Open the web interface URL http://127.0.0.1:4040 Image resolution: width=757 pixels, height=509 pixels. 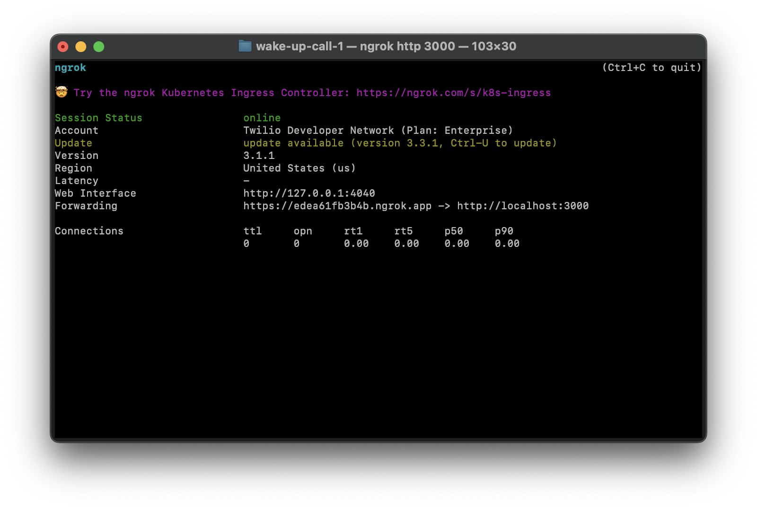(x=309, y=193)
